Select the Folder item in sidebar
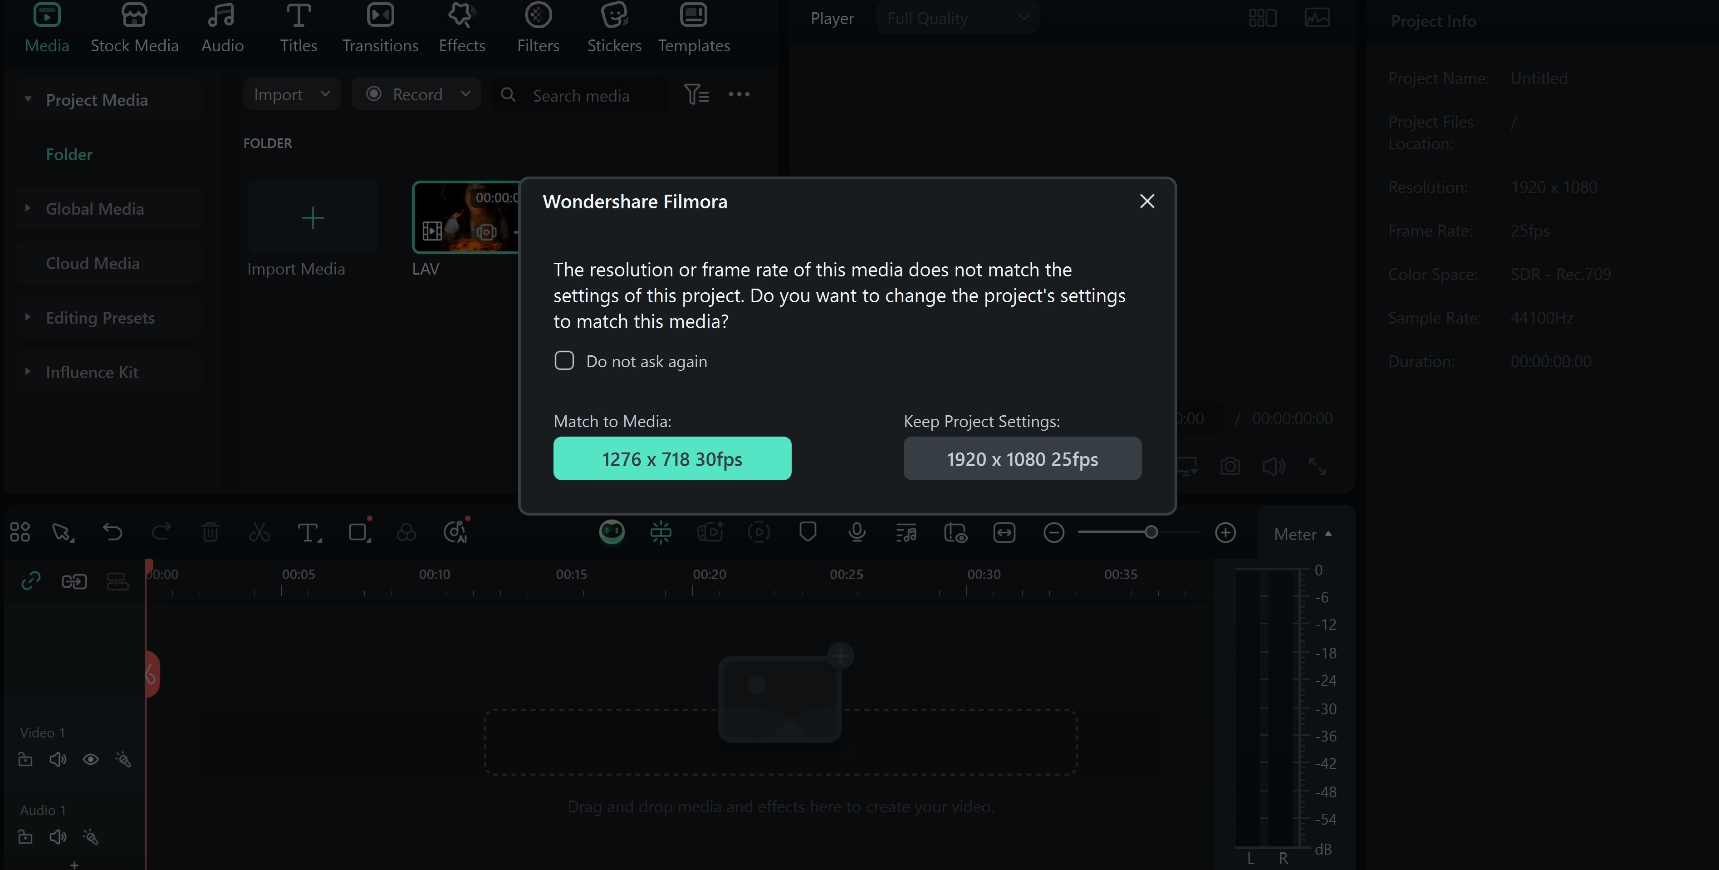This screenshot has width=1719, height=870. point(69,154)
